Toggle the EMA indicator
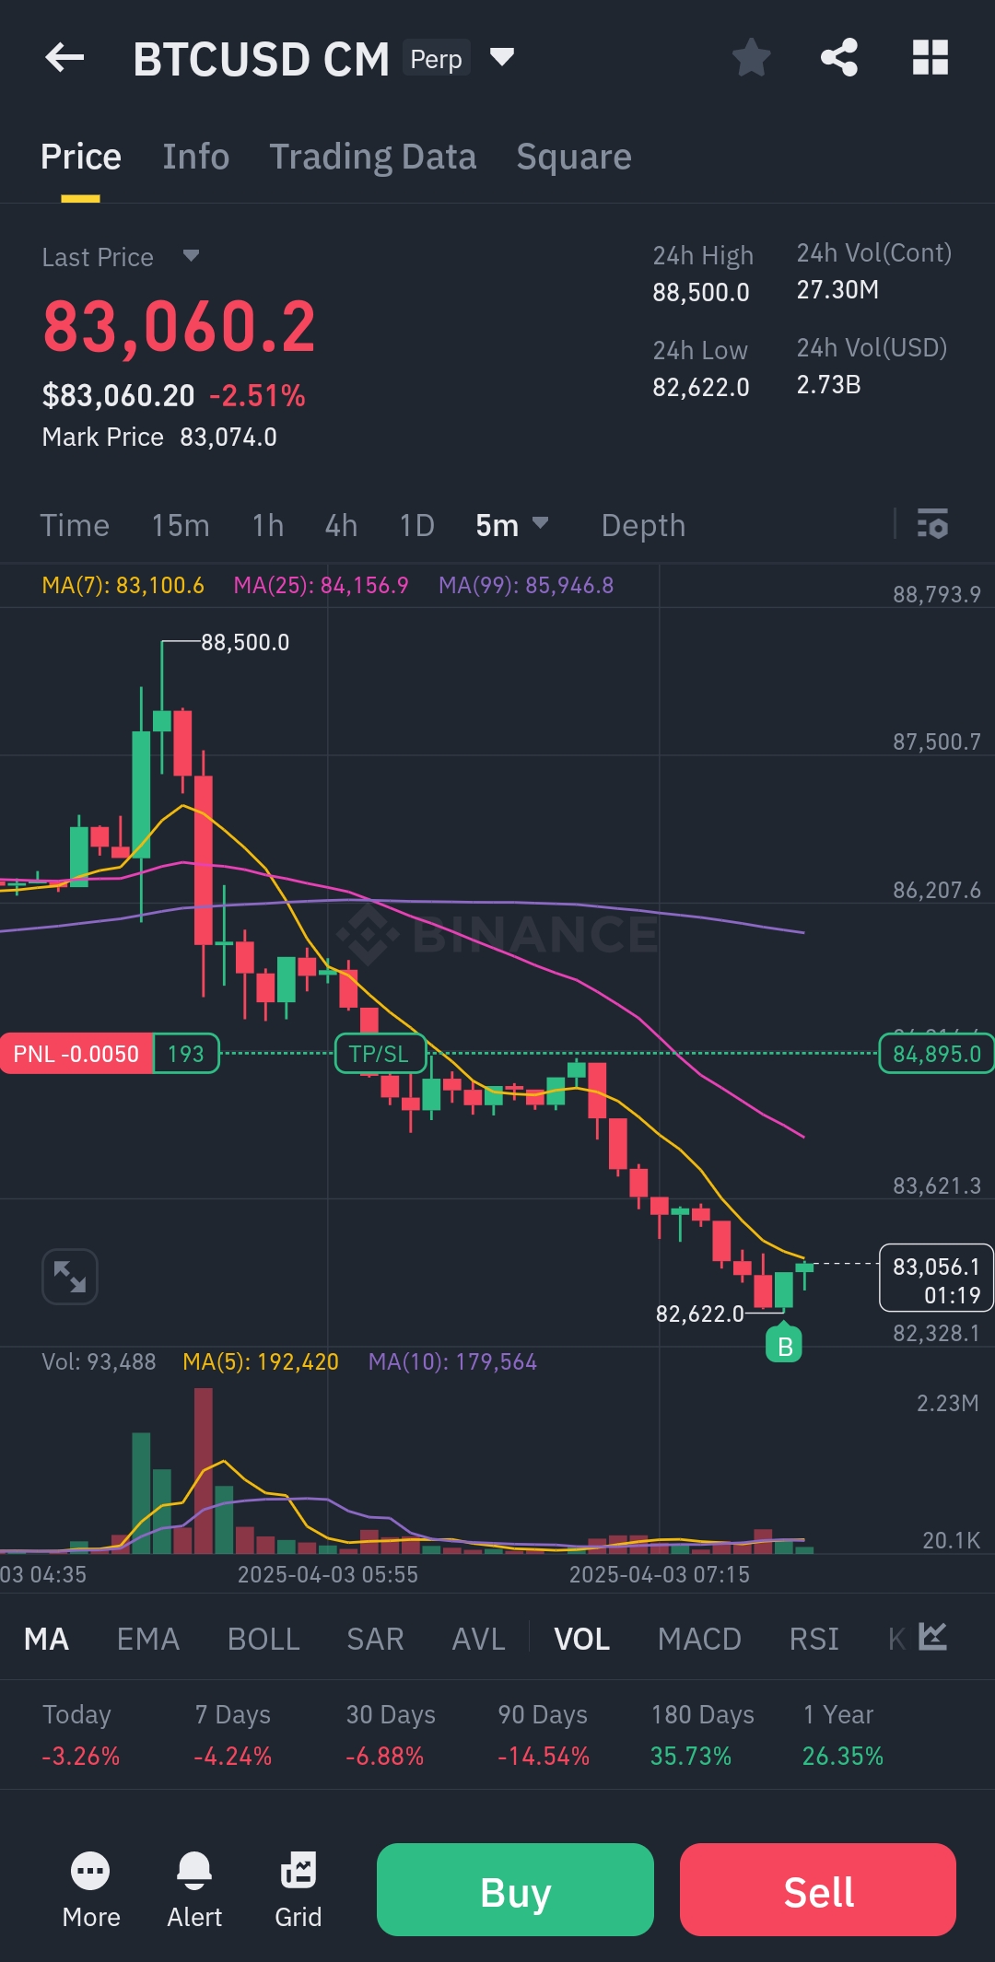This screenshot has width=995, height=1962. (148, 1639)
